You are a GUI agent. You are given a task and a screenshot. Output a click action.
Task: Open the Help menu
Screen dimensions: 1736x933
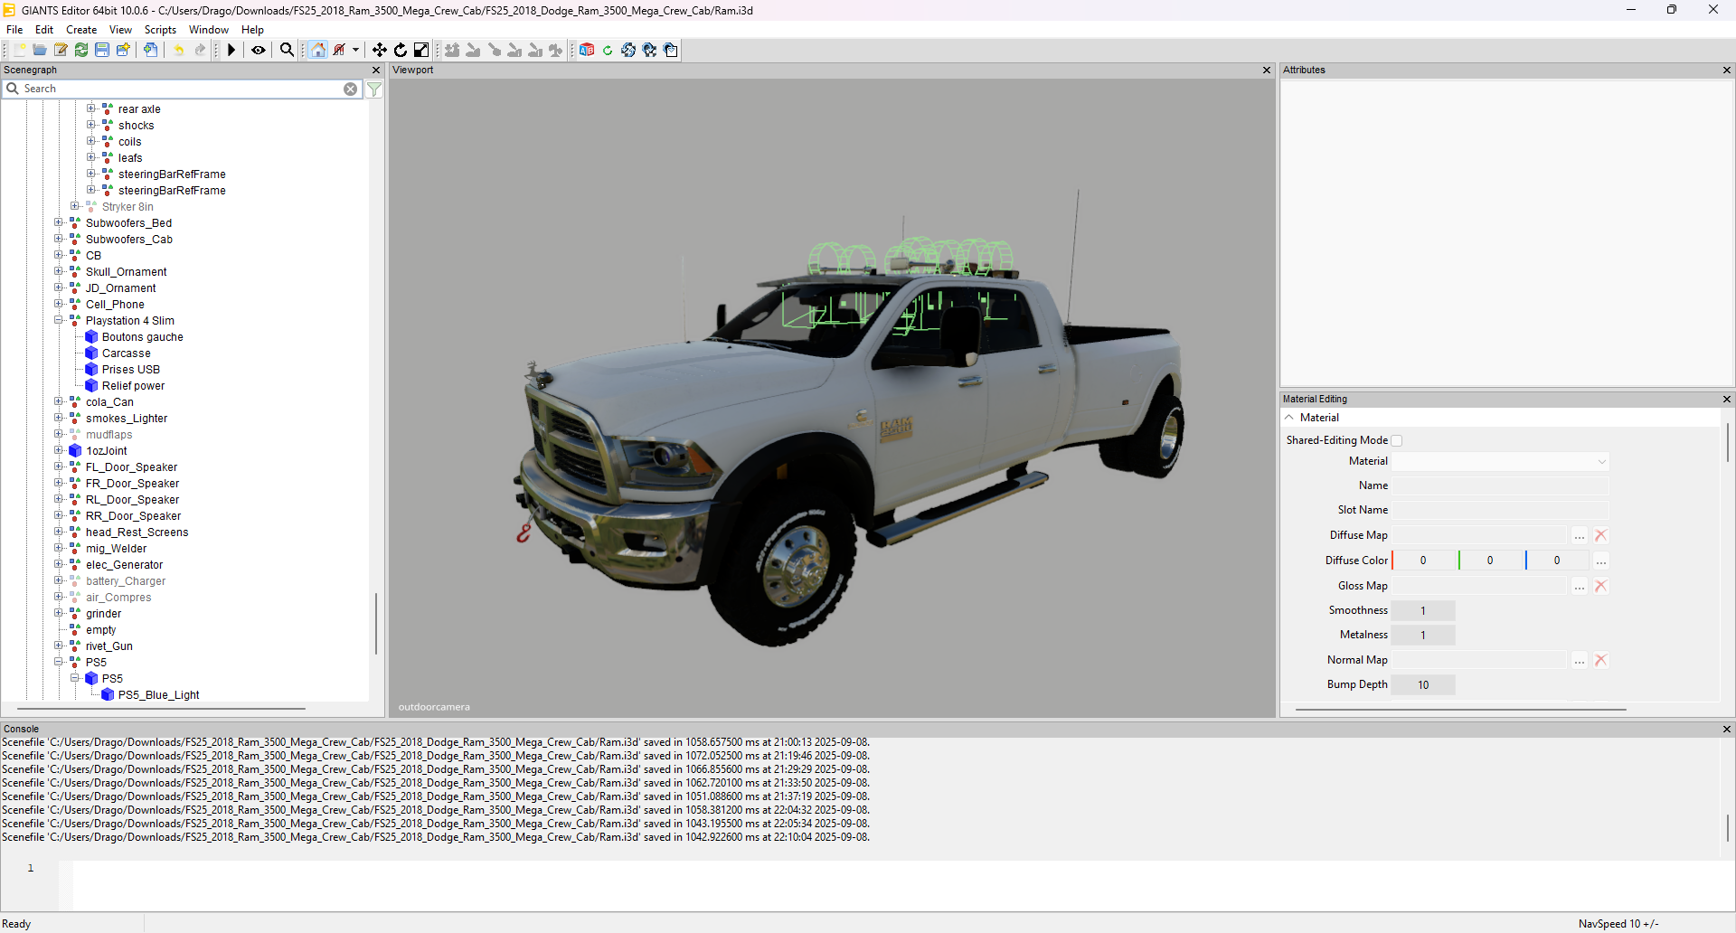[x=252, y=30]
